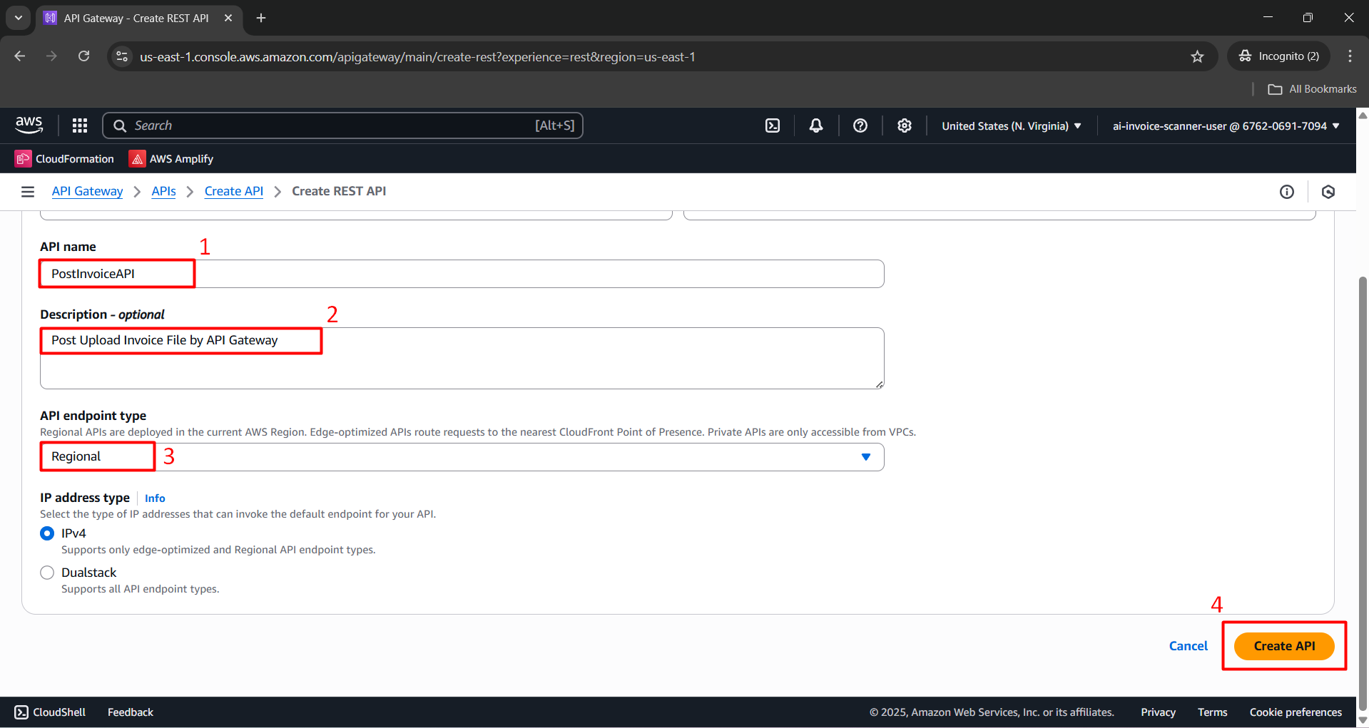1369x728 pixels.
Task: Select the Dualstack IP address type
Action: tap(46, 572)
